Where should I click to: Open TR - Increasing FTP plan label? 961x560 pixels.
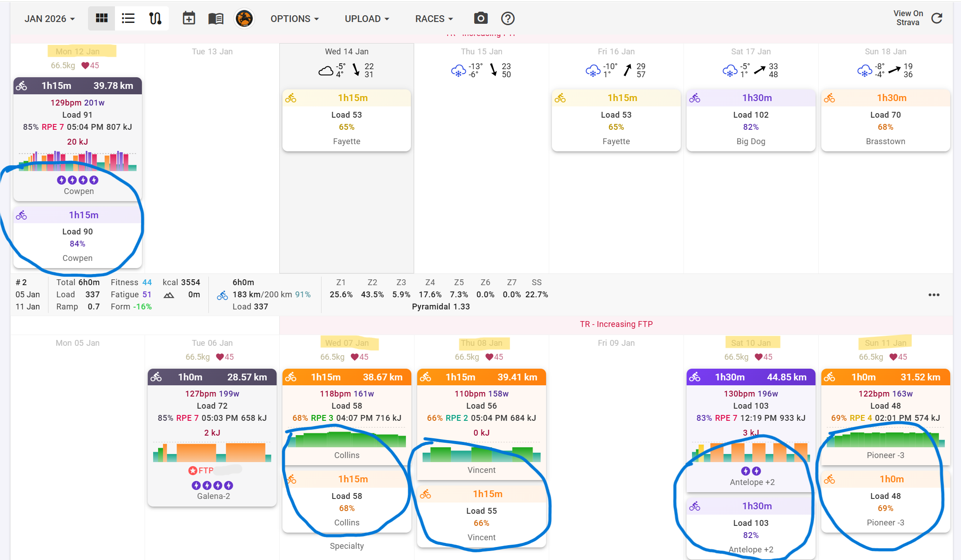616,324
